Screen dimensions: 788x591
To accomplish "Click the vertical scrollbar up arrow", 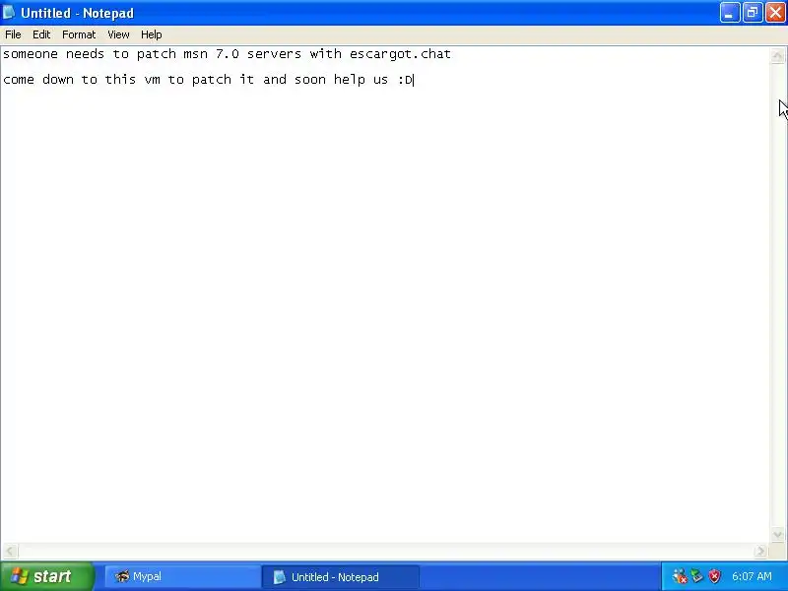I will (x=777, y=56).
